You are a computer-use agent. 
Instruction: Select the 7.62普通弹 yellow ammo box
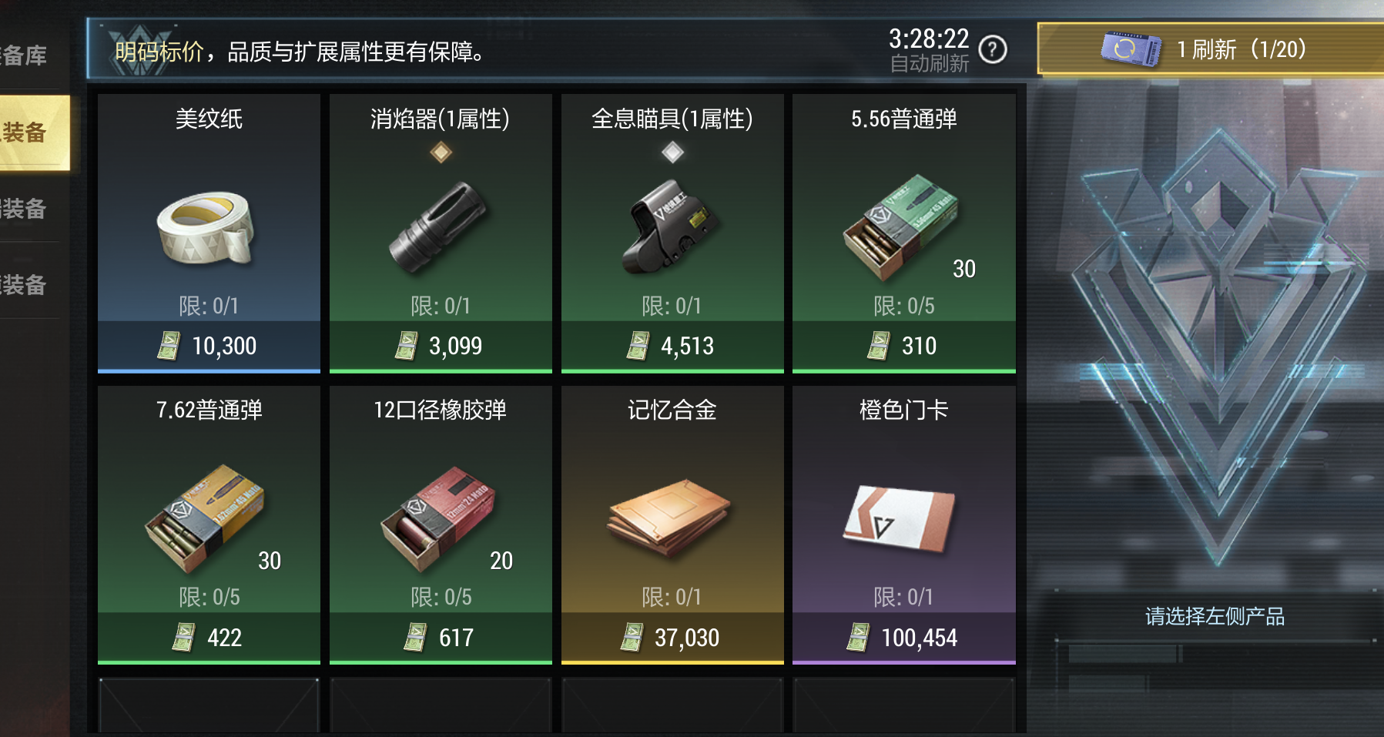(x=205, y=518)
